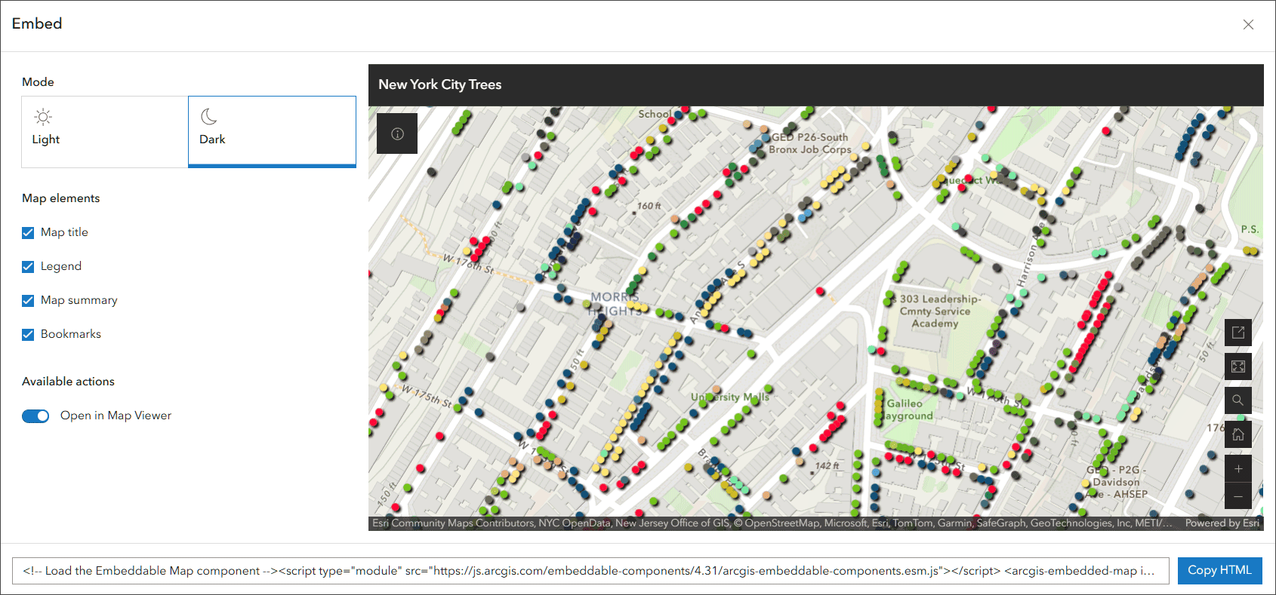Open the map search magnifier icon
This screenshot has height=595, width=1276.
[x=1238, y=400]
